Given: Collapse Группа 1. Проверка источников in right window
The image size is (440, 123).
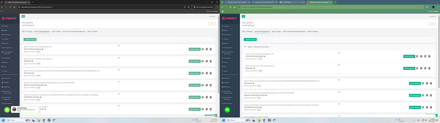Looking at the screenshot, I should point(245,47).
